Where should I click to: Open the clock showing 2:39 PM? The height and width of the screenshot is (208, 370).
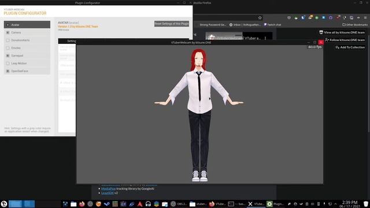point(350,204)
